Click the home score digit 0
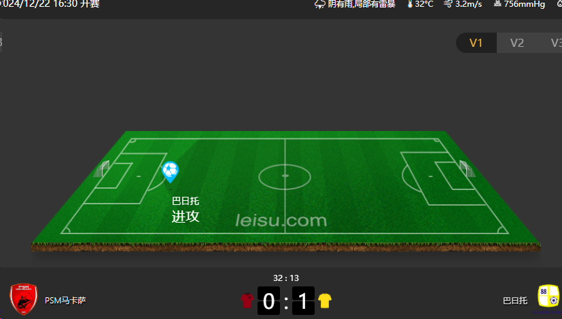The height and width of the screenshot is (319, 562). 269,301
